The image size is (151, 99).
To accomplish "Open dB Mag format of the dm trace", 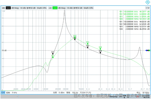I will coord(15,8).
